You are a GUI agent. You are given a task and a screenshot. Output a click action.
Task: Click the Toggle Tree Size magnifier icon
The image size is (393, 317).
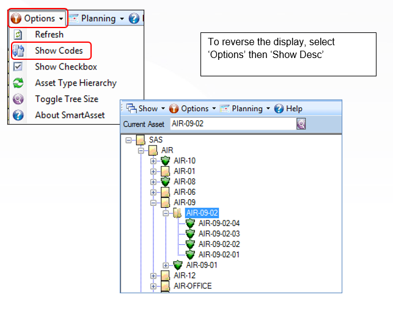(x=18, y=99)
